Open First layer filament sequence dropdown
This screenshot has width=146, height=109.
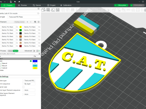coord(29,90)
